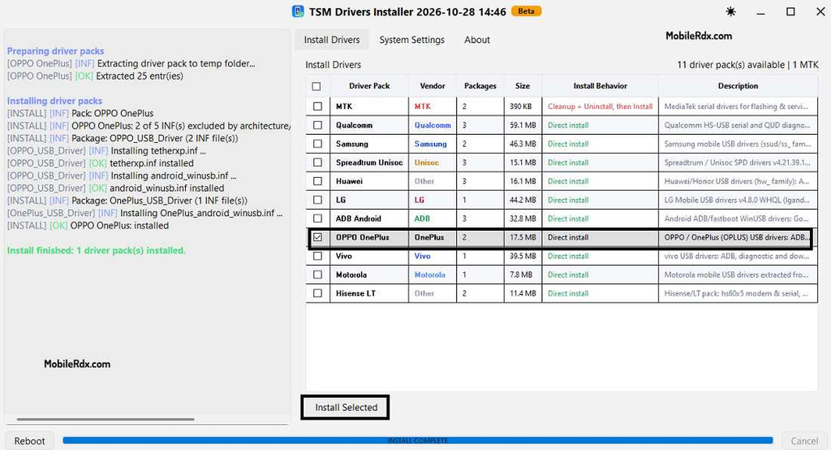
Task: Click the LG Mobile USB drivers description
Action: [x=737, y=200]
